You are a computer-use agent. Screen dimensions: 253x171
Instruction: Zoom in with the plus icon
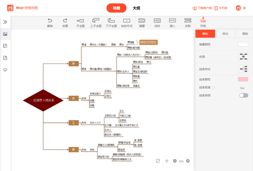[188, 161]
